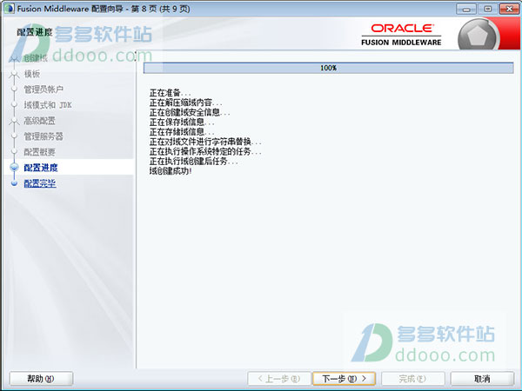Close the configuration wizard window

point(509,9)
